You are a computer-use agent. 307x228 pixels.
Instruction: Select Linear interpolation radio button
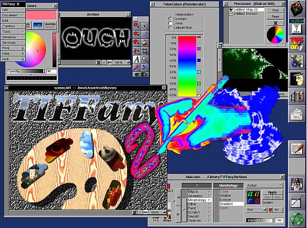pyautogui.click(x=170, y=23)
